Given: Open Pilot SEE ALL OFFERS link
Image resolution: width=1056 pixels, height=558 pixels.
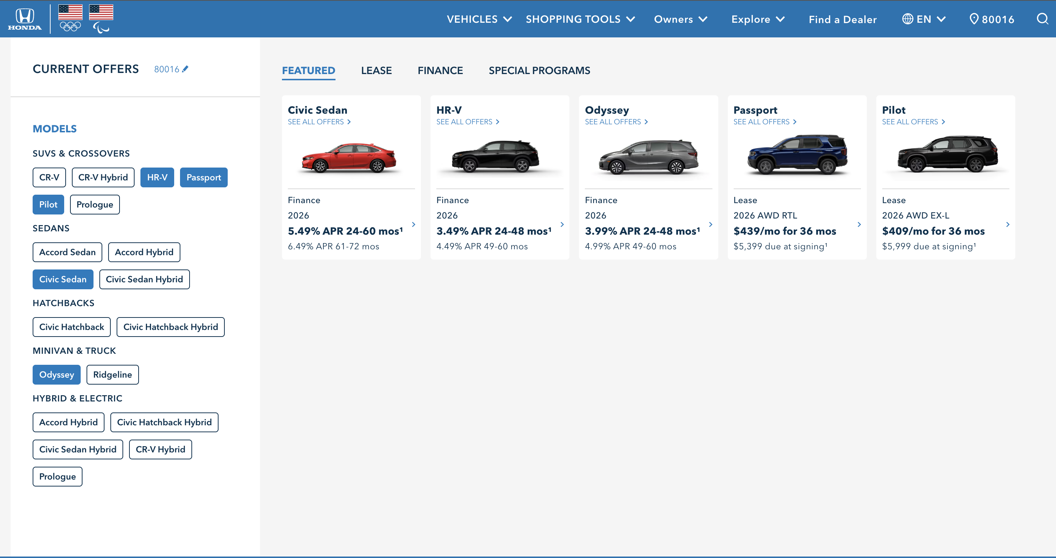Looking at the screenshot, I should click(x=914, y=122).
